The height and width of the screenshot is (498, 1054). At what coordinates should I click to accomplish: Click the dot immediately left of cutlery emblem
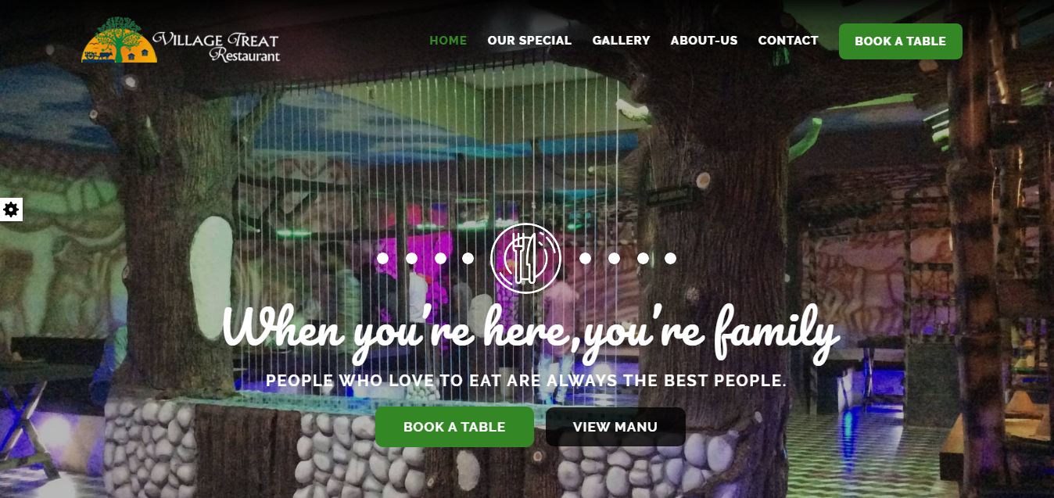468,258
